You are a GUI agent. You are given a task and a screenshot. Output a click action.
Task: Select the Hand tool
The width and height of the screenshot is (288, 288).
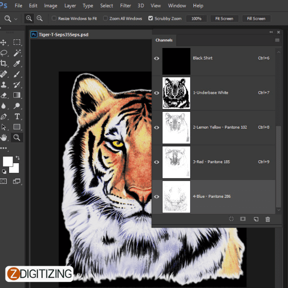pyautogui.click(x=3, y=138)
